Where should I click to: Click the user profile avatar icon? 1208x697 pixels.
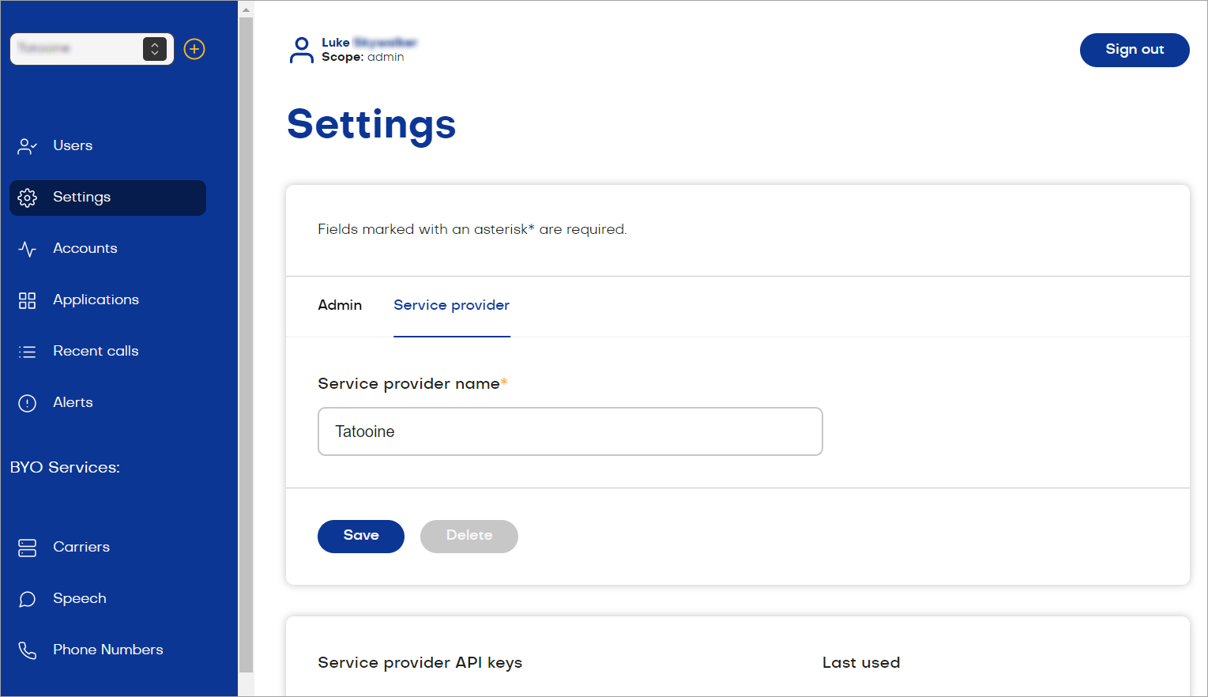[x=301, y=50]
